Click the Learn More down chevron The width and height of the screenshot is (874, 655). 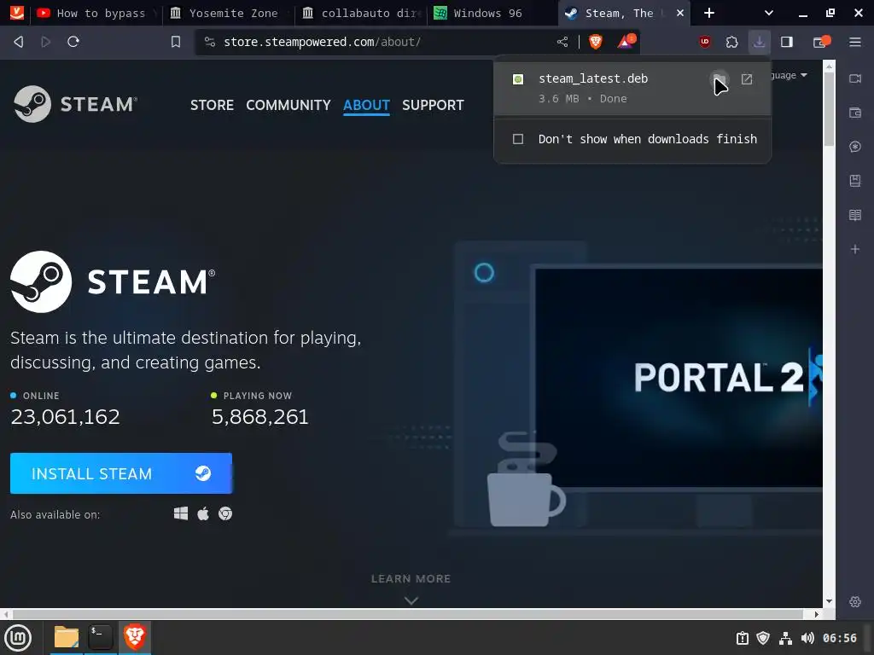[411, 600]
